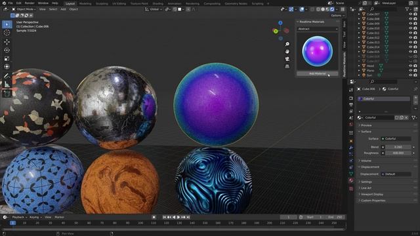Open the Output properties tab icon
The width and height of the screenshot is (420, 236).
coord(351,105)
